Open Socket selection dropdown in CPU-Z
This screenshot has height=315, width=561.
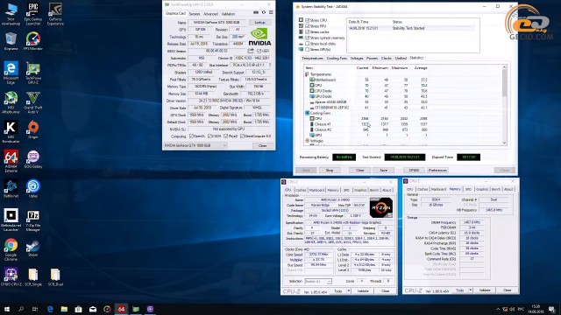318,282
